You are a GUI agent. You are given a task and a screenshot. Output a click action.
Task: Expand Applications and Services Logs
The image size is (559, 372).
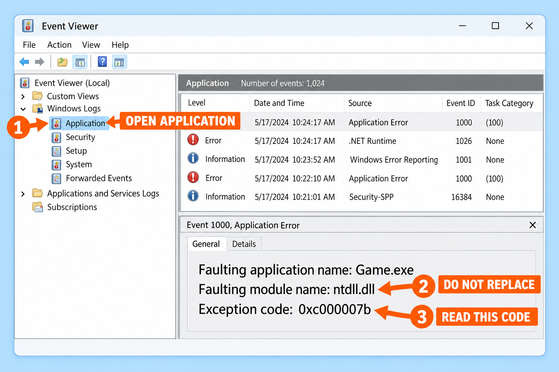[x=23, y=194]
